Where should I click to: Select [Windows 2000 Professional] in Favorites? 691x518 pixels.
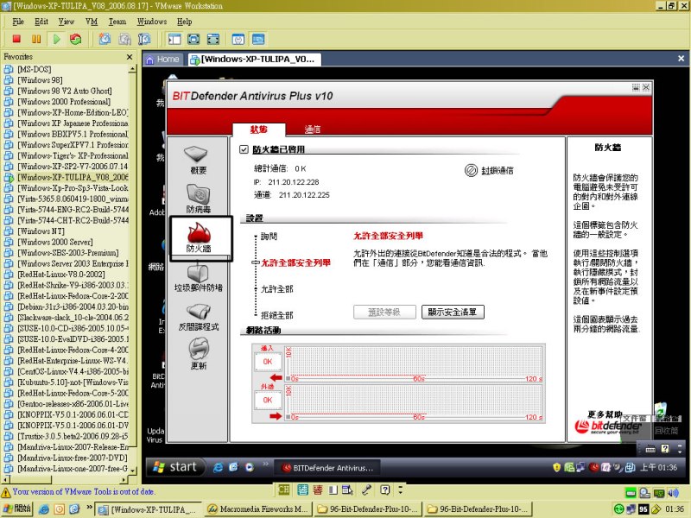(x=64, y=102)
